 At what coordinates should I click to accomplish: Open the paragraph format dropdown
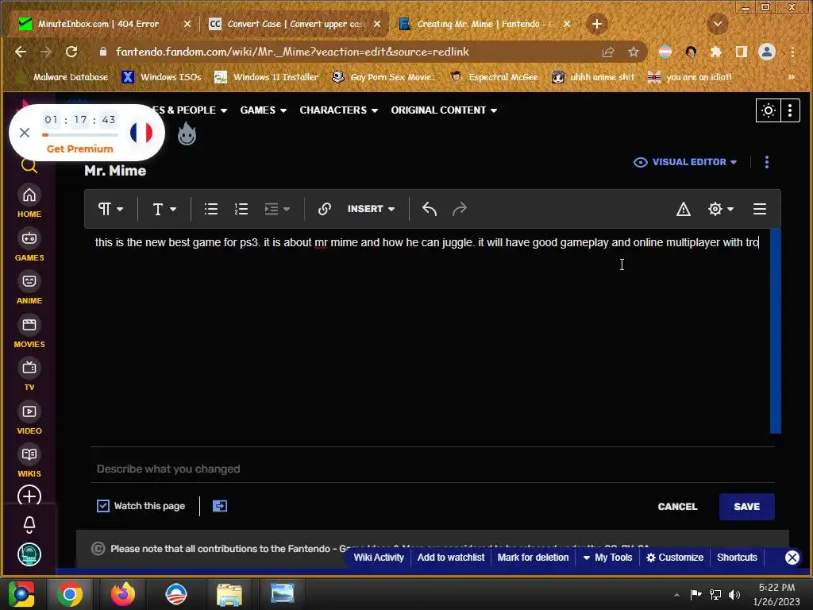[110, 209]
